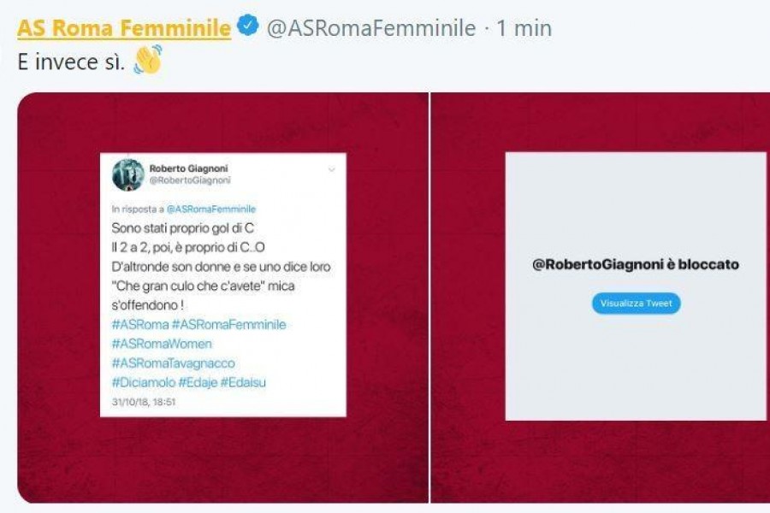Screen dimensions: 770x513
Task: Select the #ASRomaWomen hashtag
Action: click(162, 344)
